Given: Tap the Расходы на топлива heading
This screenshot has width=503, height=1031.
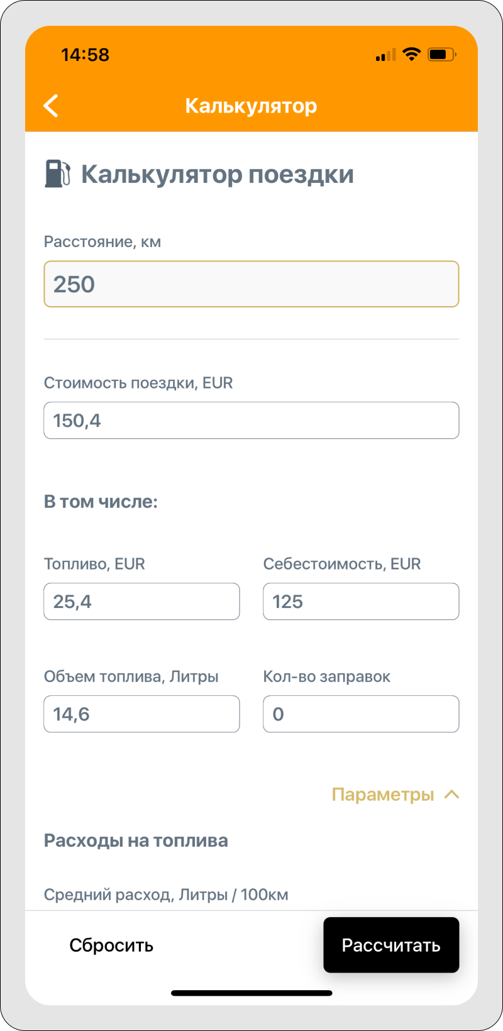Looking at the screenshot, I should point(136,841).
